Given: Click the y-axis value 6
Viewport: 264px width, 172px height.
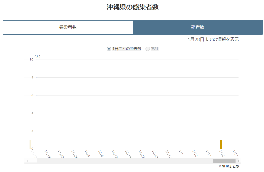Looking at the screenshot, I should 32,95.
